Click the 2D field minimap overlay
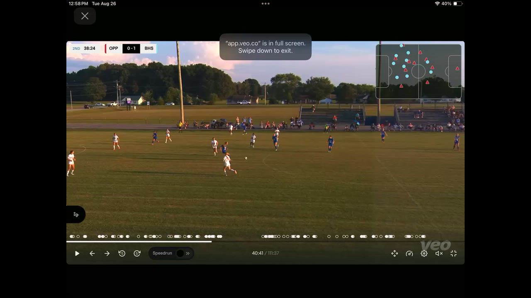 tap(418, 71)
